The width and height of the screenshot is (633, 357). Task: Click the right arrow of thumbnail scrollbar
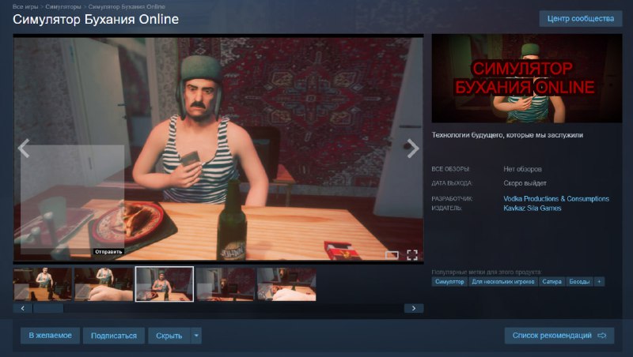pyautogui.click(x=414, y=308)
